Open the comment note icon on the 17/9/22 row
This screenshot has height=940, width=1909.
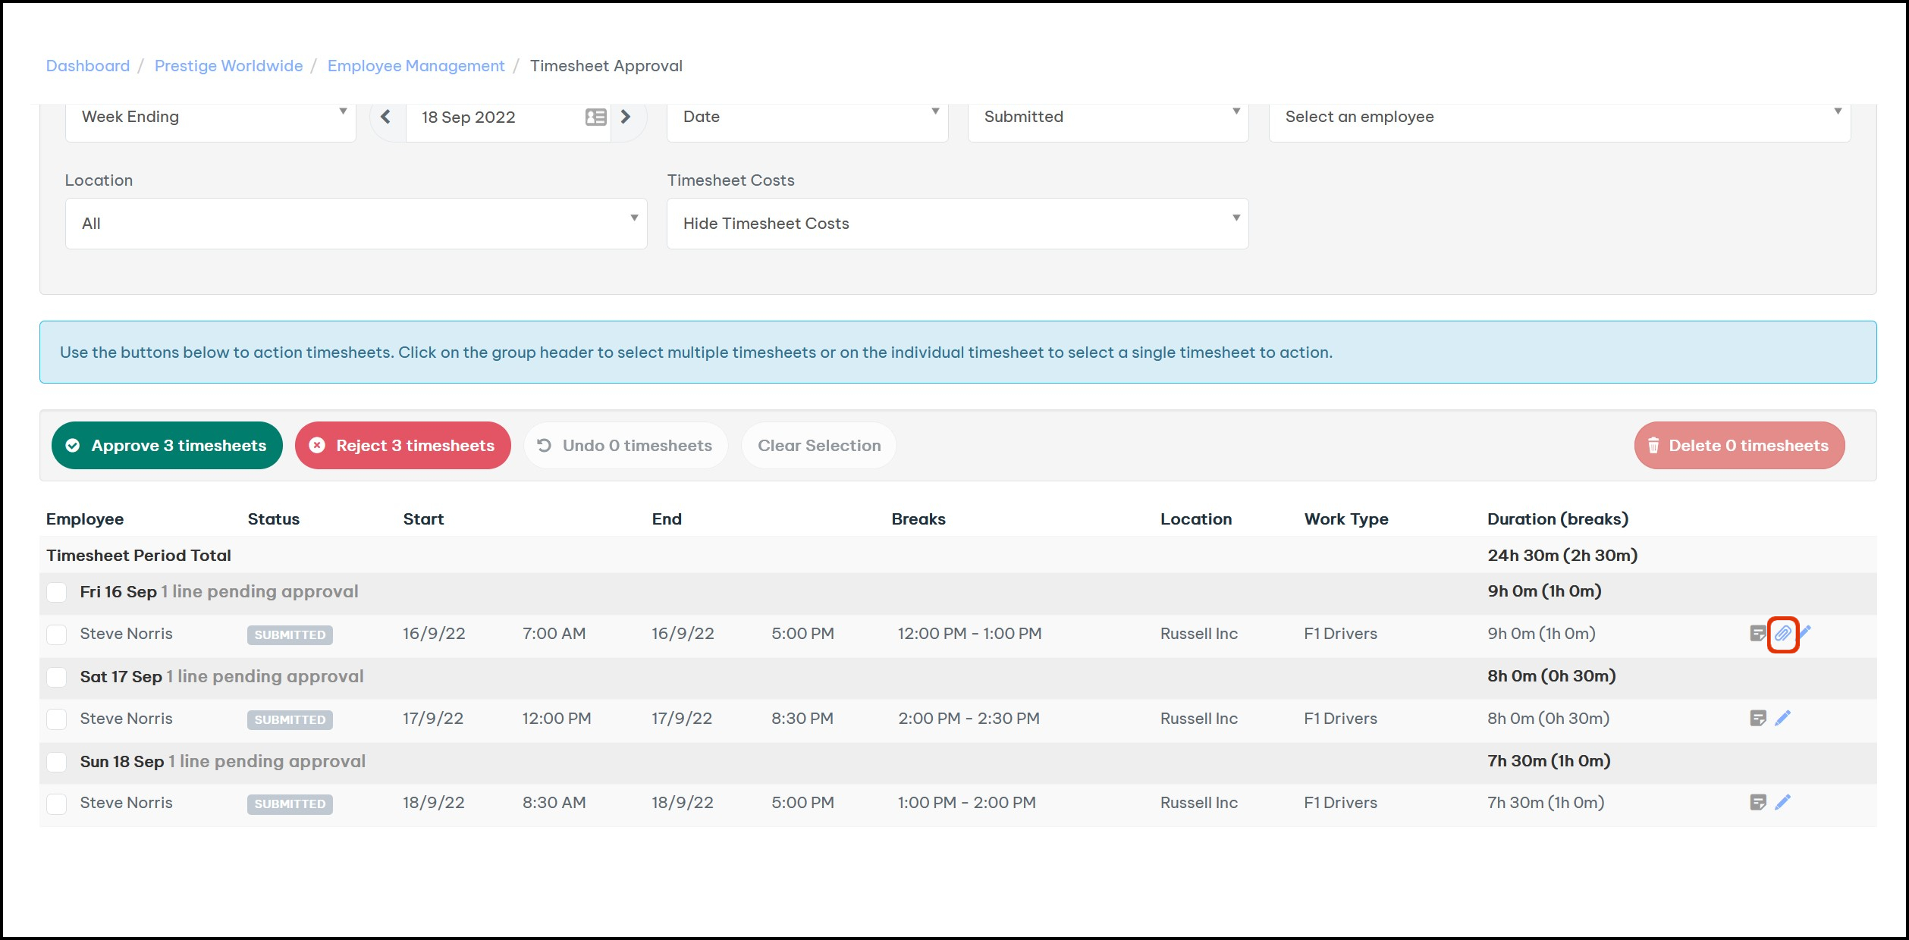(1757, 718)
